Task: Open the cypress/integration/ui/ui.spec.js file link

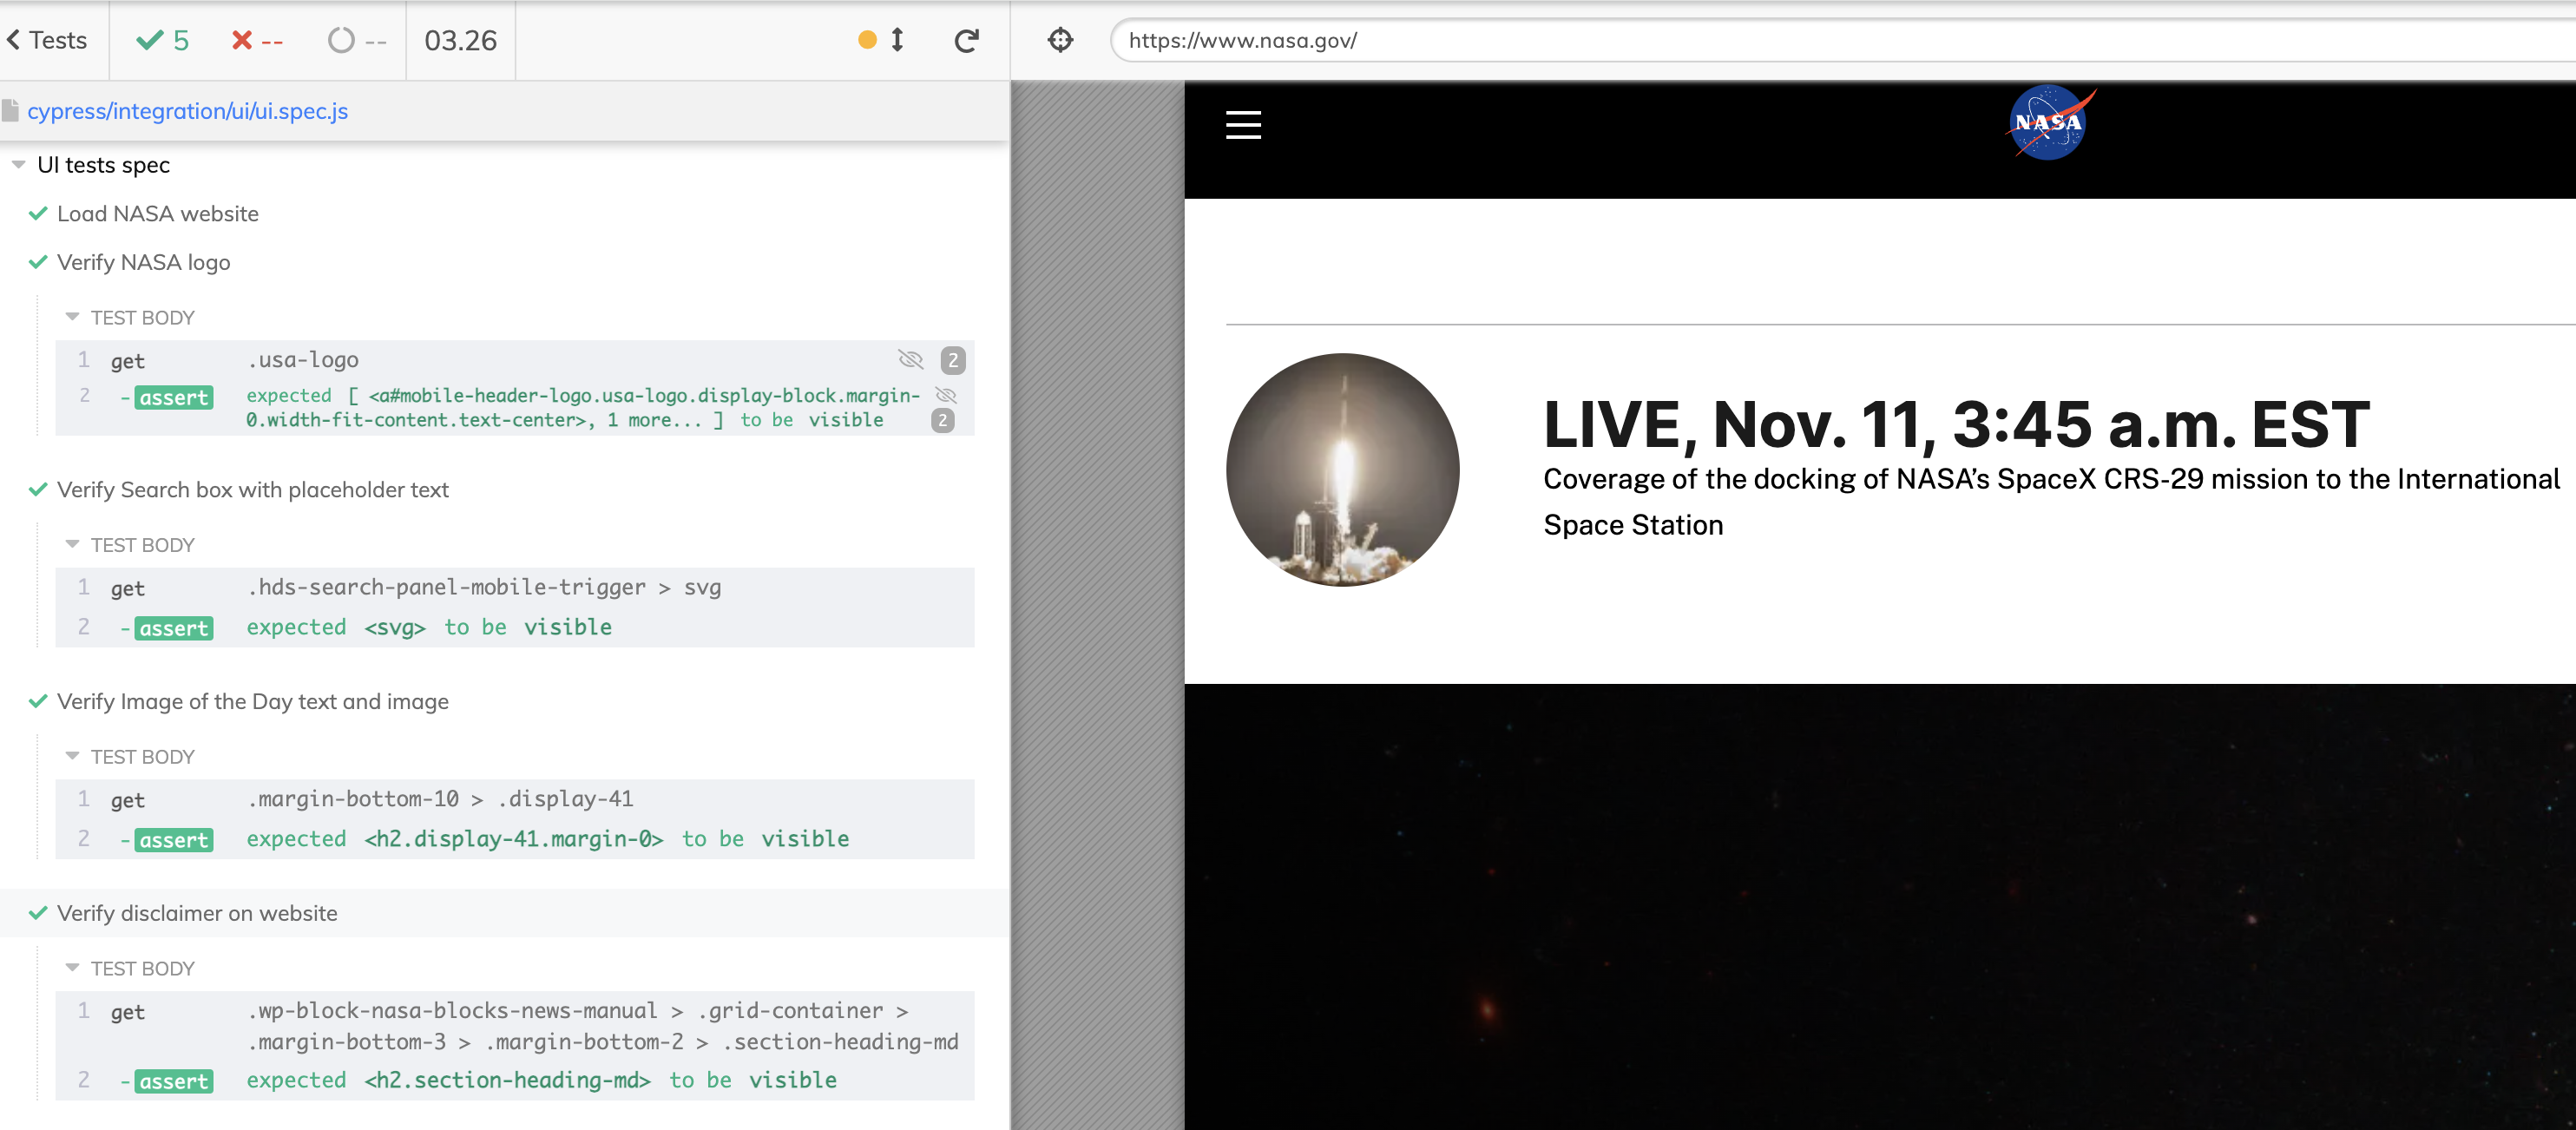Action: click(187, 111)
